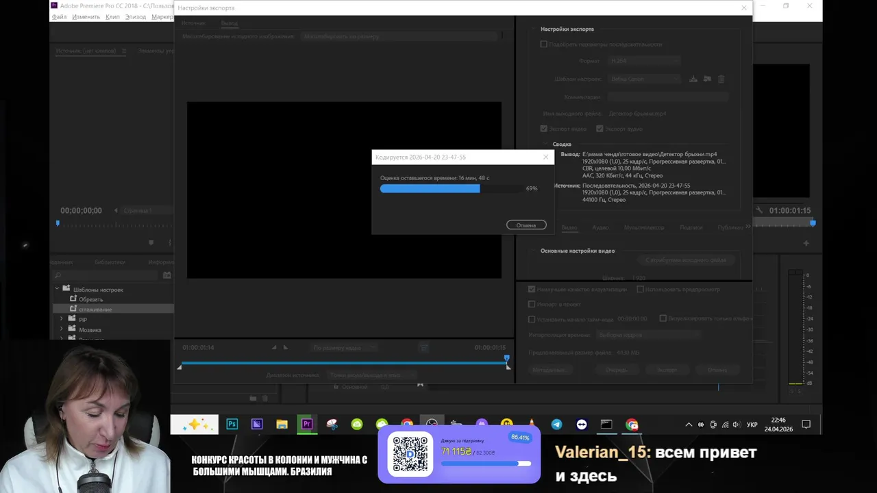Image resolution: width=877 pixels, height=493 pixels.
Task: Enable Импорт в проект checkbox
Action: pyautogui.click(x=532, y=304)
